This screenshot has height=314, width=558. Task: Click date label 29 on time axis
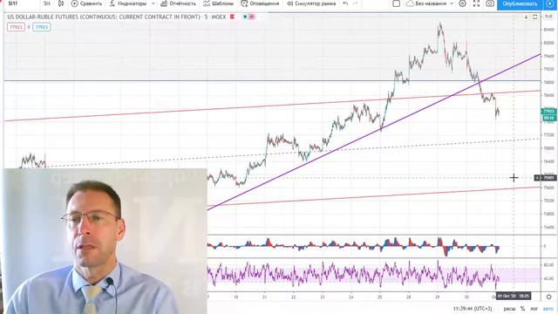point(438,297)
